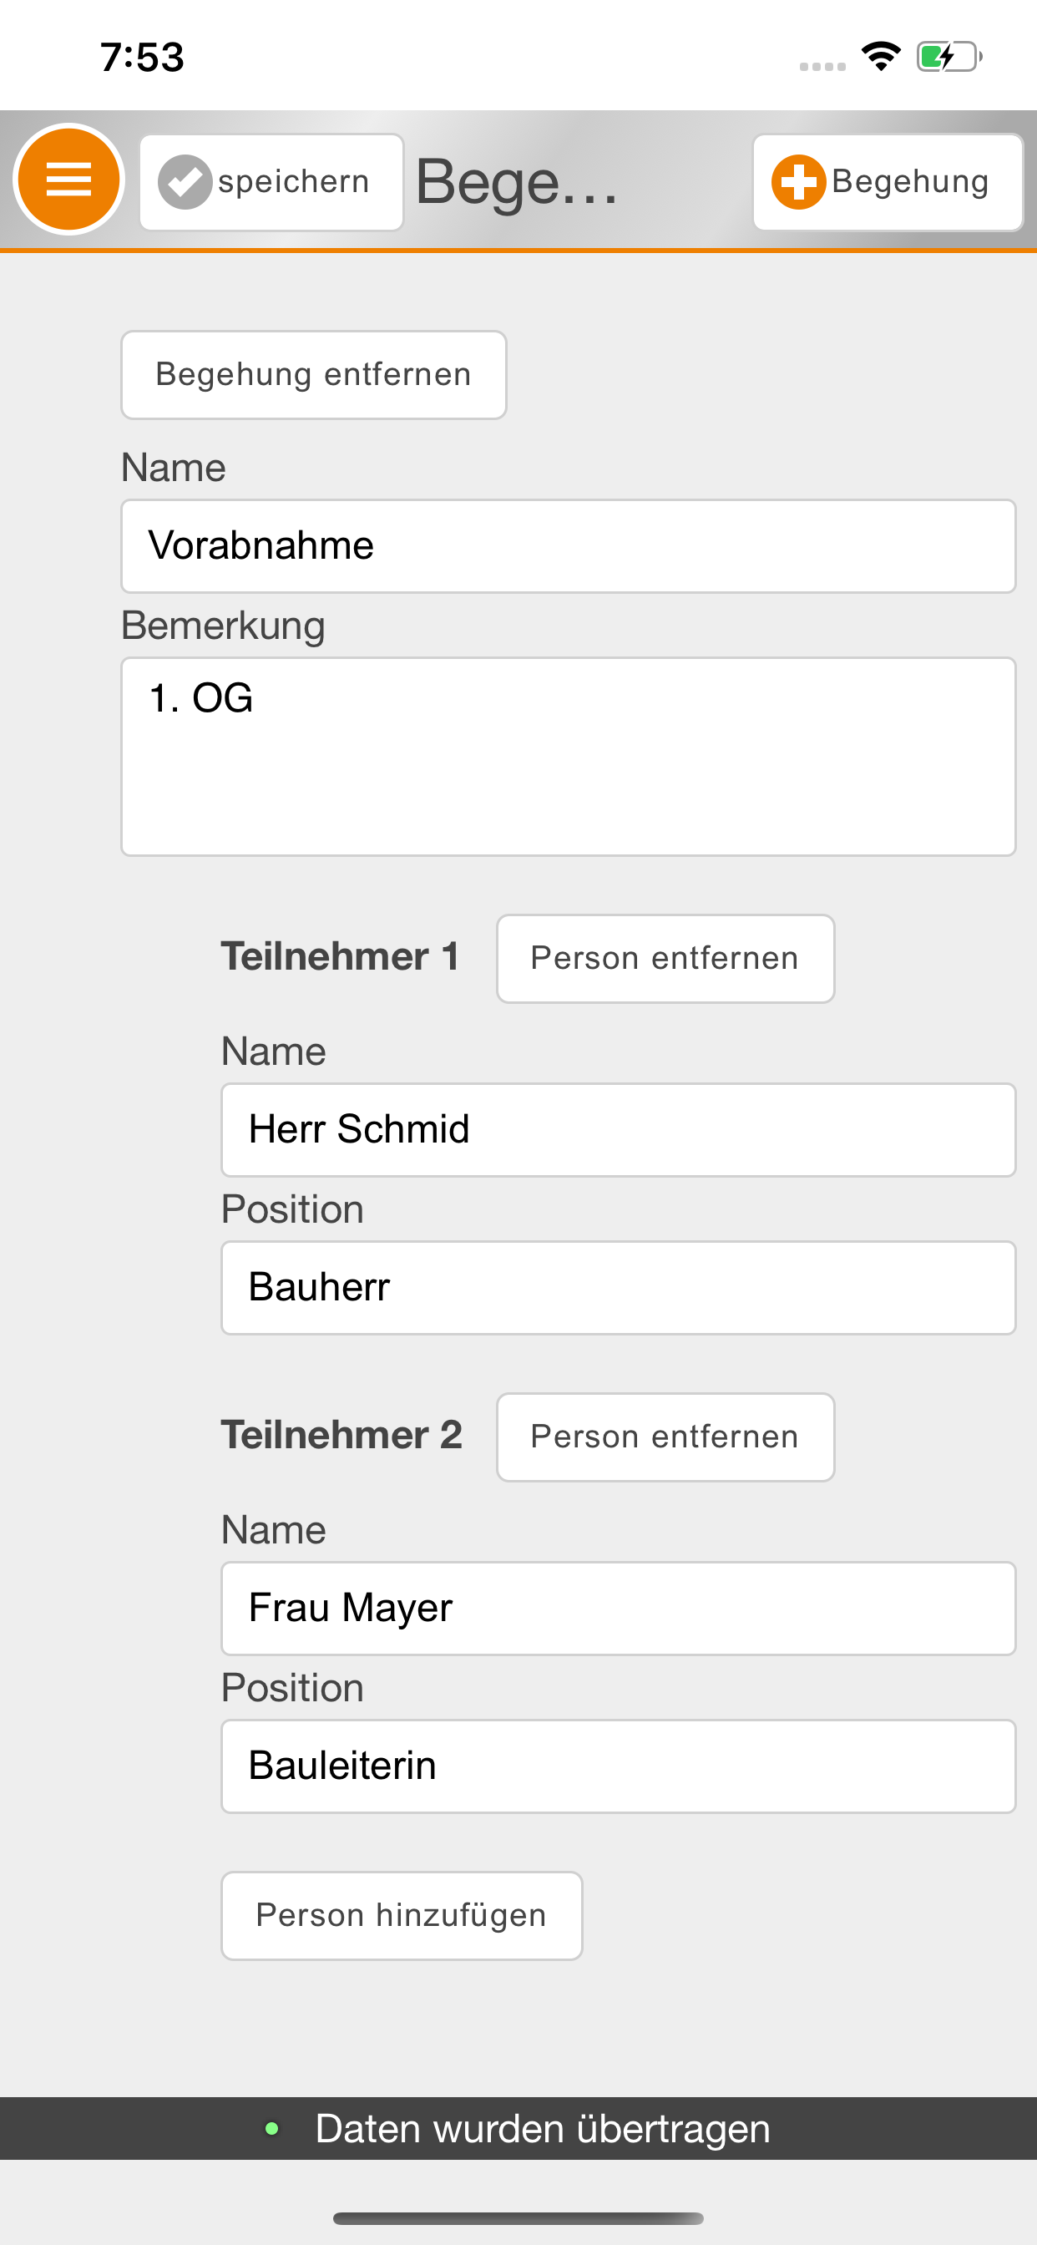Image resolution: width=1037 pixels, height=2245 pixels.
Task: Remove Teilnehmer 2 with Person entfernen
Action: click(665, 1437)
